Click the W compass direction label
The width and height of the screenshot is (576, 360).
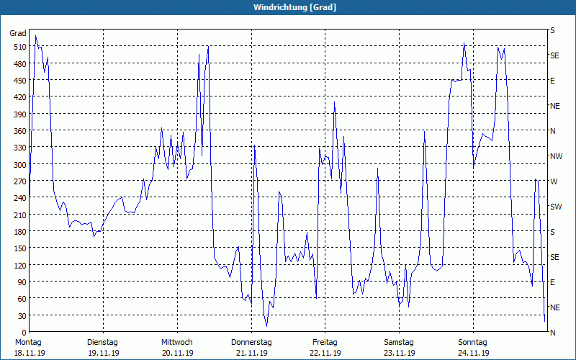click(554, 181)
